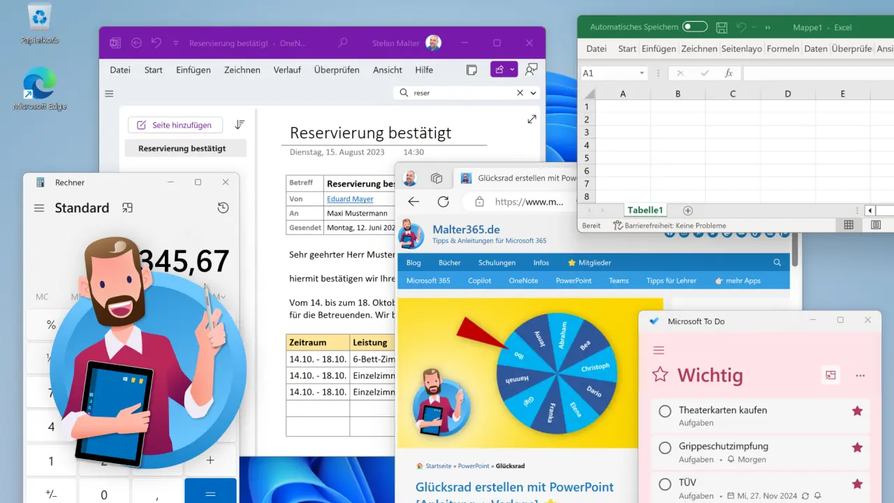This screenshot has width=894, height=503.
Task: Add a new worksheet with the plus icon
Action: click(x=687, y=210)
